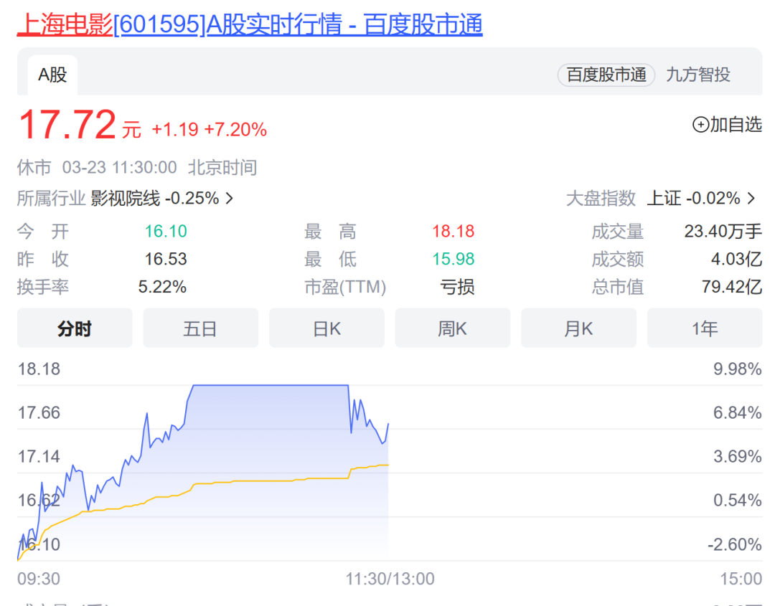Click the 16.62 price axis label

click(39, 501)
